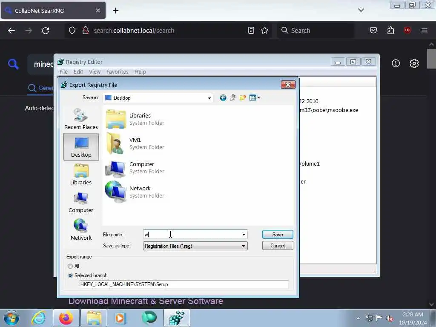The height and width of the screenshot is (327, 436).
Task: Open Registry Editor Favorites menu
Action: pos(118,72)
